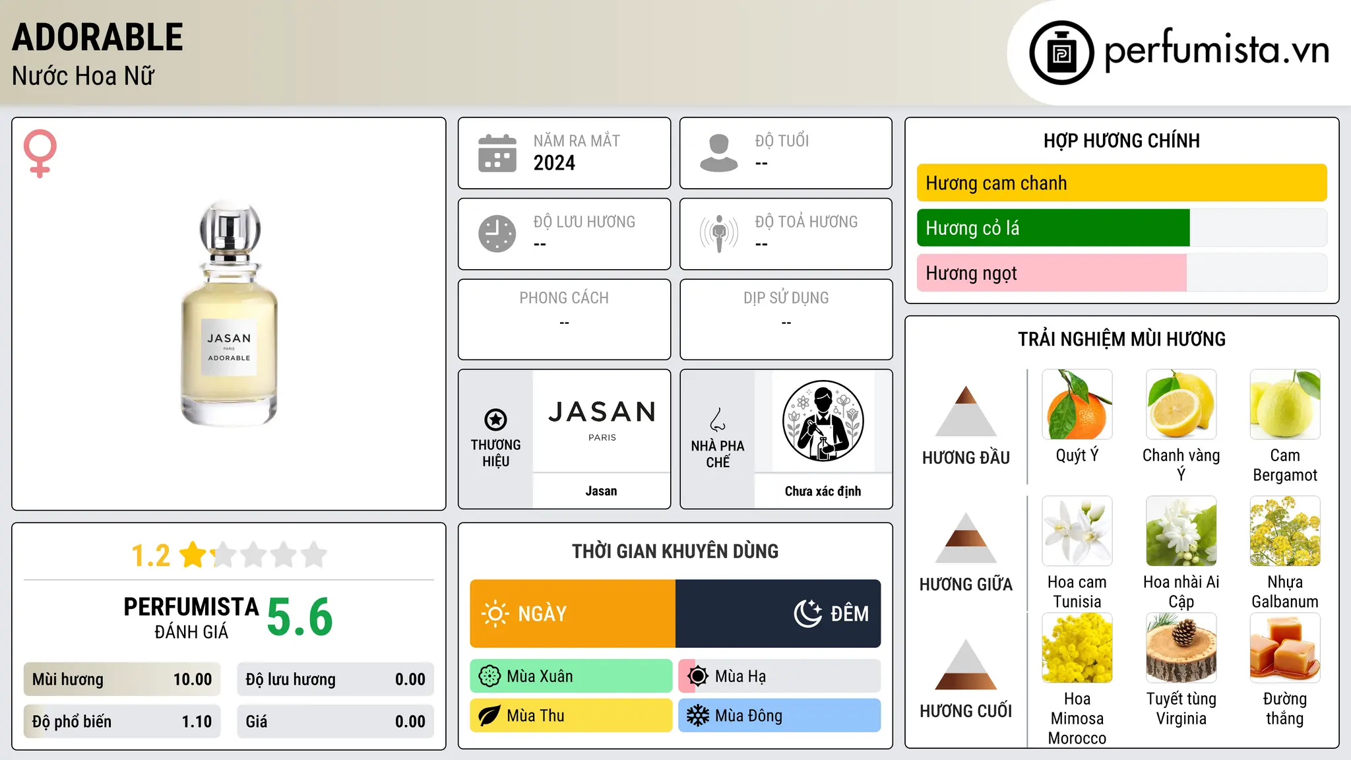The height and width of the screenshot is (760, 1351).
Task: Click the green Hương cỏ lá accord bar
Action: click(x=1053, y=228)
